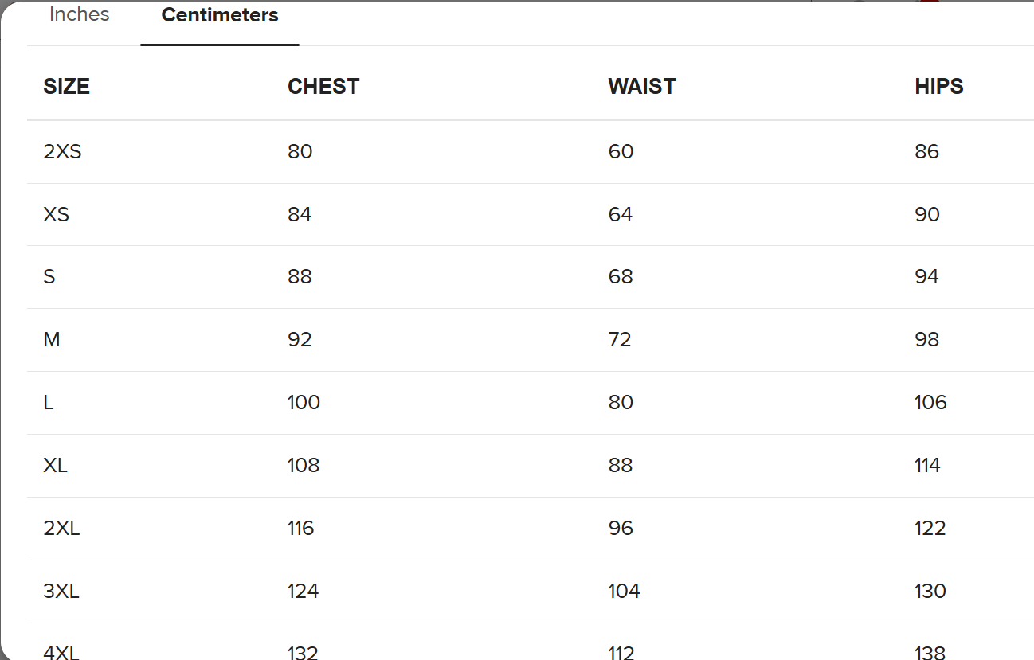The image size is (1034, 660).
Task: Select the L size row label
Action: coord(49,403)
